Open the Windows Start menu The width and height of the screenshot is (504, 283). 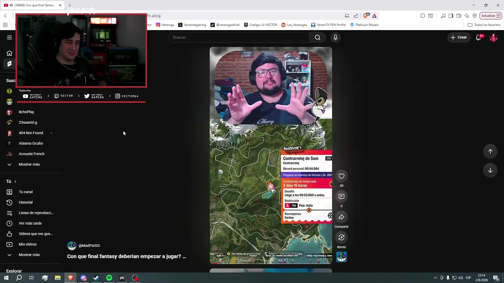click(x=6, y=278)
